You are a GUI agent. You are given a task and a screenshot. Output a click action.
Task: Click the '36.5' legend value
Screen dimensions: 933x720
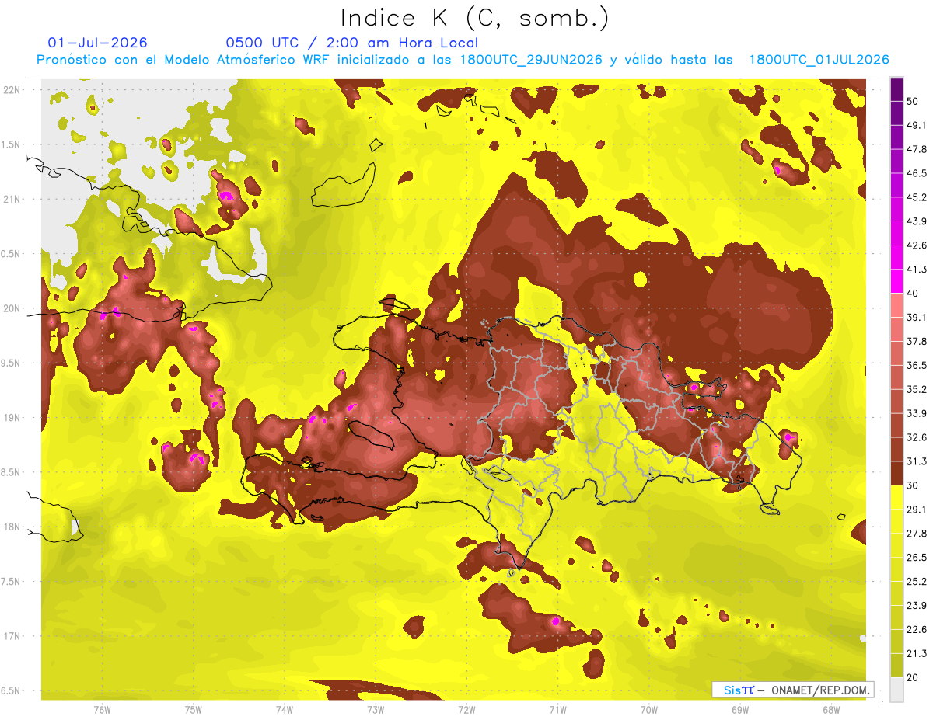[x=917, y=366]
